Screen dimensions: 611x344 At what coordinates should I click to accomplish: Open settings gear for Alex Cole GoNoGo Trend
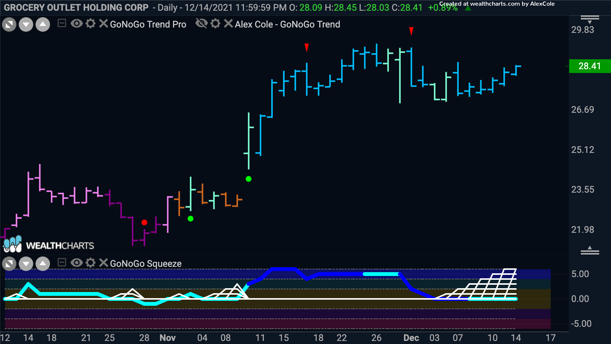[x=215, y=24]
